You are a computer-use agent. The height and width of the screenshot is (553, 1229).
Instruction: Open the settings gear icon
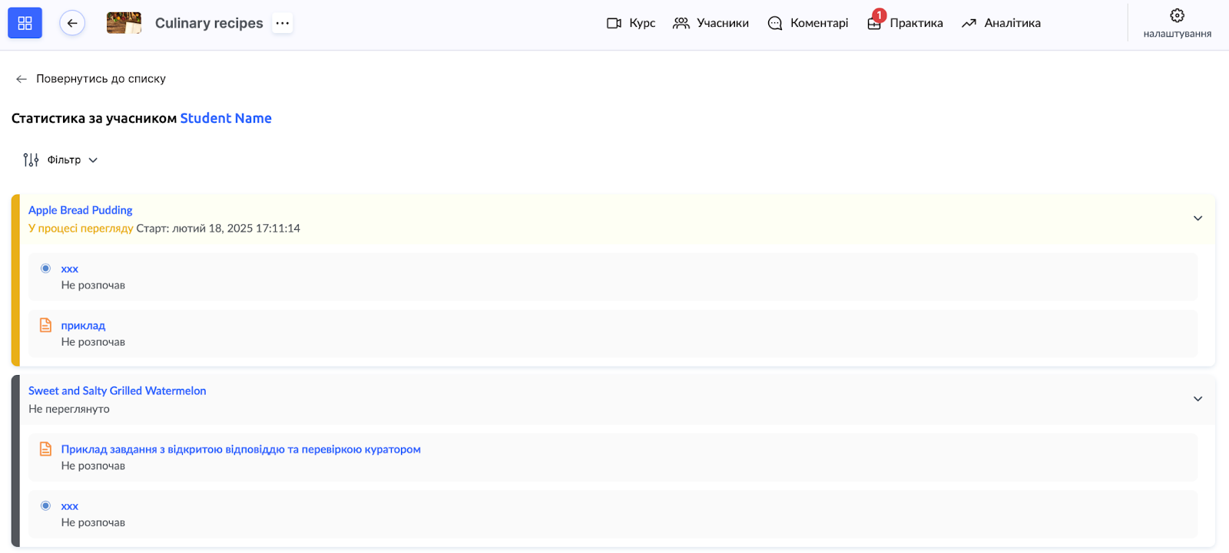tap(1177, 16)
